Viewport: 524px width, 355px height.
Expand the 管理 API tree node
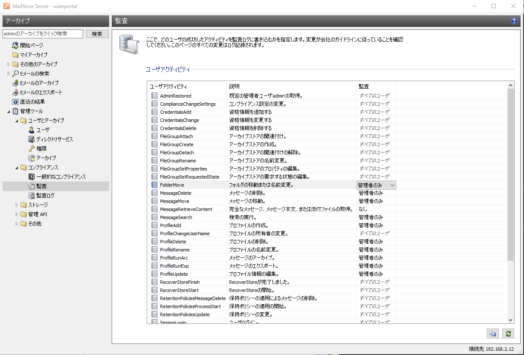(17, 214)
